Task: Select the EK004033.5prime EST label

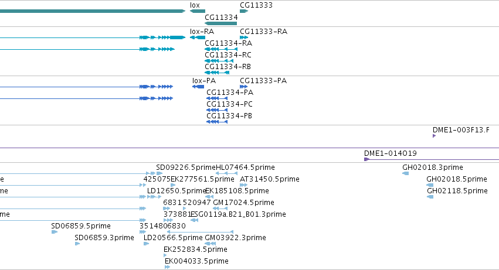Action: 196,261
